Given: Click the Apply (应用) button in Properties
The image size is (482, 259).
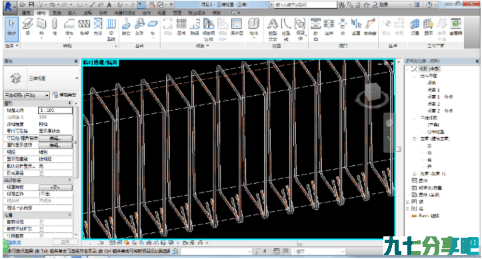Looking at the screenshot, I should (x=65, y=242).
